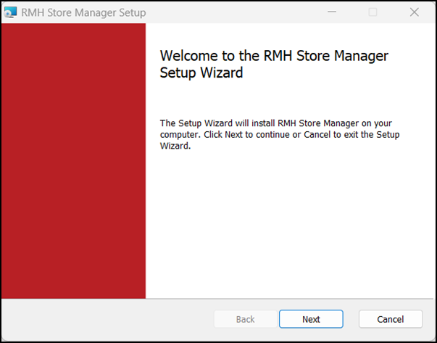This screenshot has height=343, width=437.
Task: Click the 'RMH Store Manager Setup' window title
Action: pyautogui.click(x=83, y=12)
